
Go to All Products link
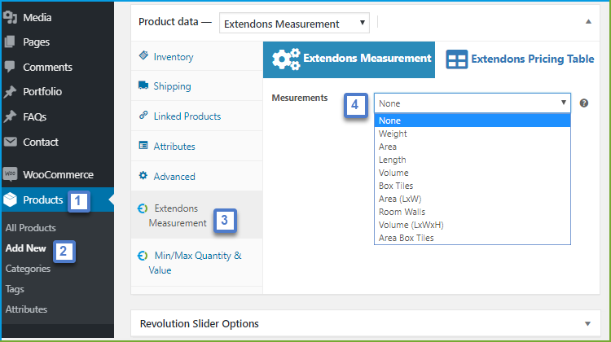31,228
